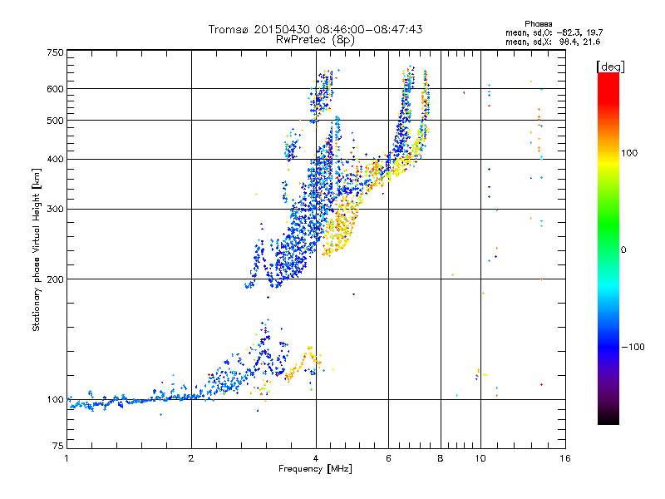Click the x-axis tick label "16"
665x499 pixels.
click(x=565, y=458)
